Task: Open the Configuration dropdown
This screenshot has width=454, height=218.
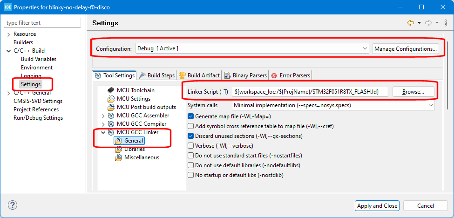Action: 251,48
